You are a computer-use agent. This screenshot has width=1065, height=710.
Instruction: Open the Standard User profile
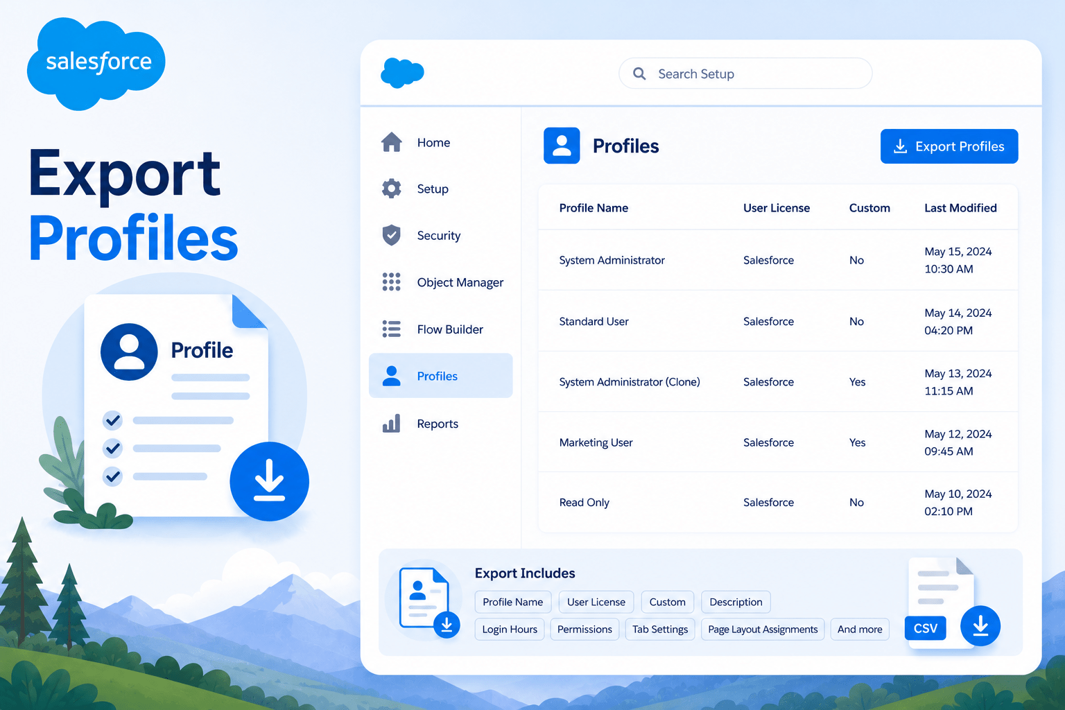[594, 322]
